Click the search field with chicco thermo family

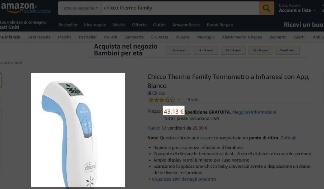tap(180, 8)
